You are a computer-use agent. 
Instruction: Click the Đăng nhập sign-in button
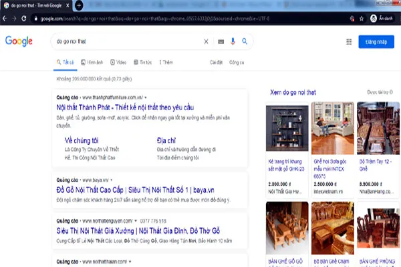click(x=376, y=41)
